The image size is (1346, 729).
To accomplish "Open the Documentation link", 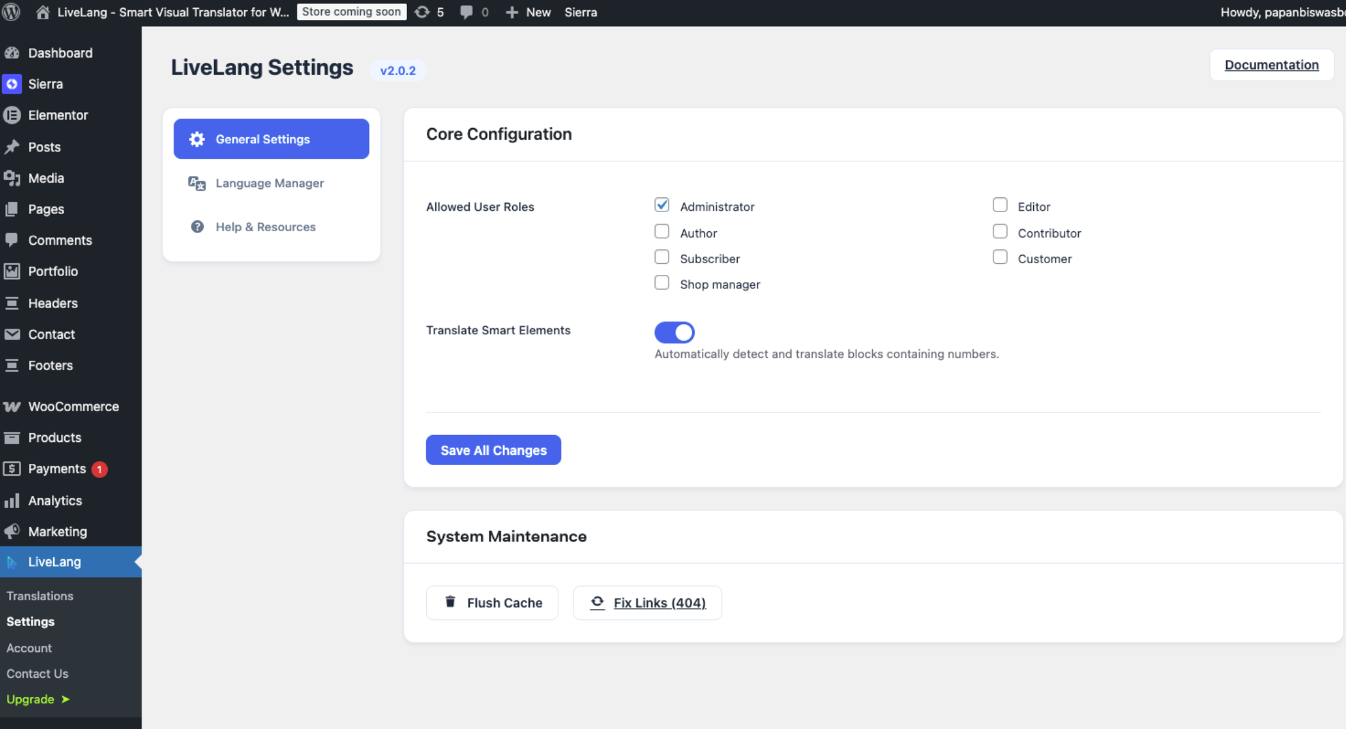I will 1272,65.
